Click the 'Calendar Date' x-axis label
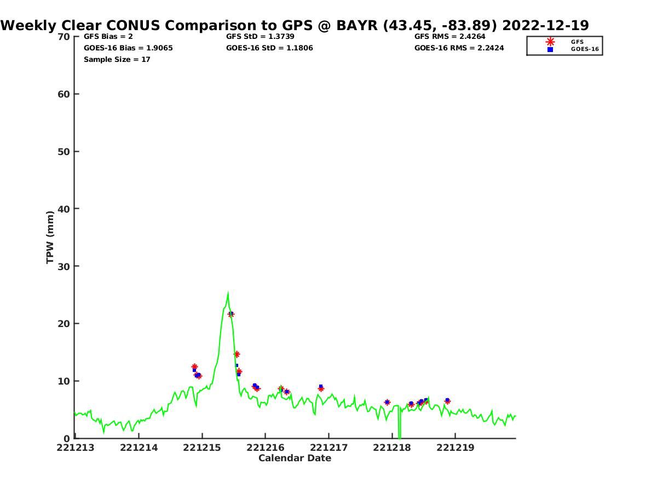Screen dimensions: 657x493 pos(295,458)
